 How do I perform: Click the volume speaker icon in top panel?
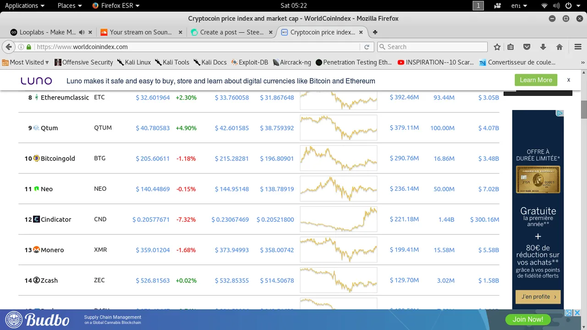[556, 5]
